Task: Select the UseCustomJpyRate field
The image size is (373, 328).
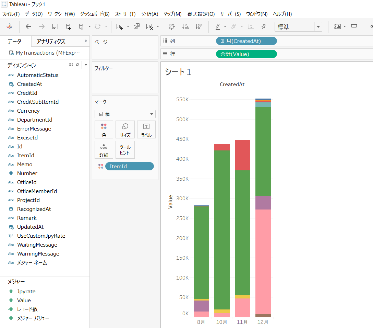Action: [41, 236]
